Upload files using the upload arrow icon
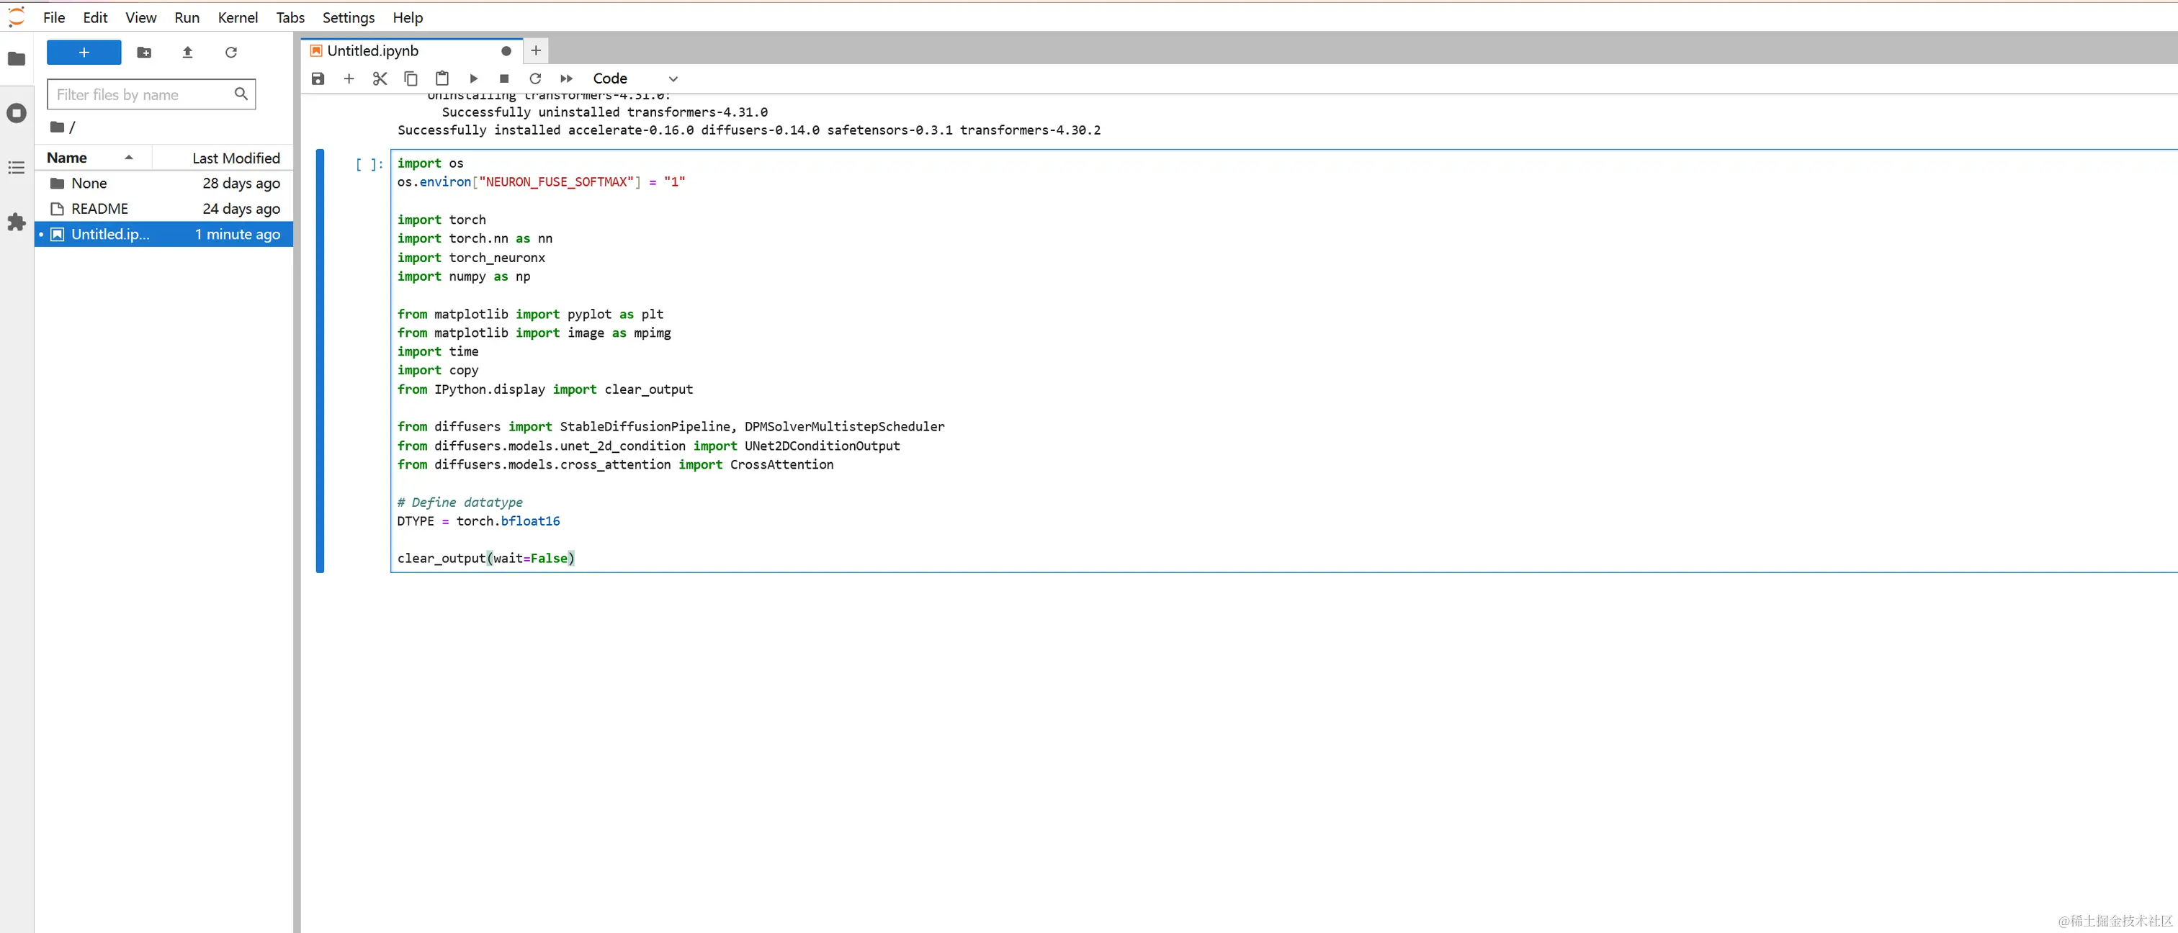Screen dimensions: 2178x933 188,53
